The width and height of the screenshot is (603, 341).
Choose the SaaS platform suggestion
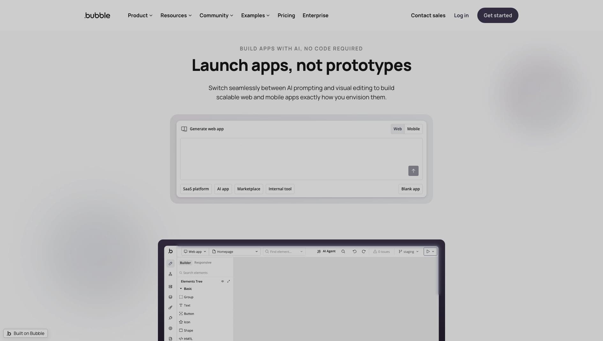point(196,189)
